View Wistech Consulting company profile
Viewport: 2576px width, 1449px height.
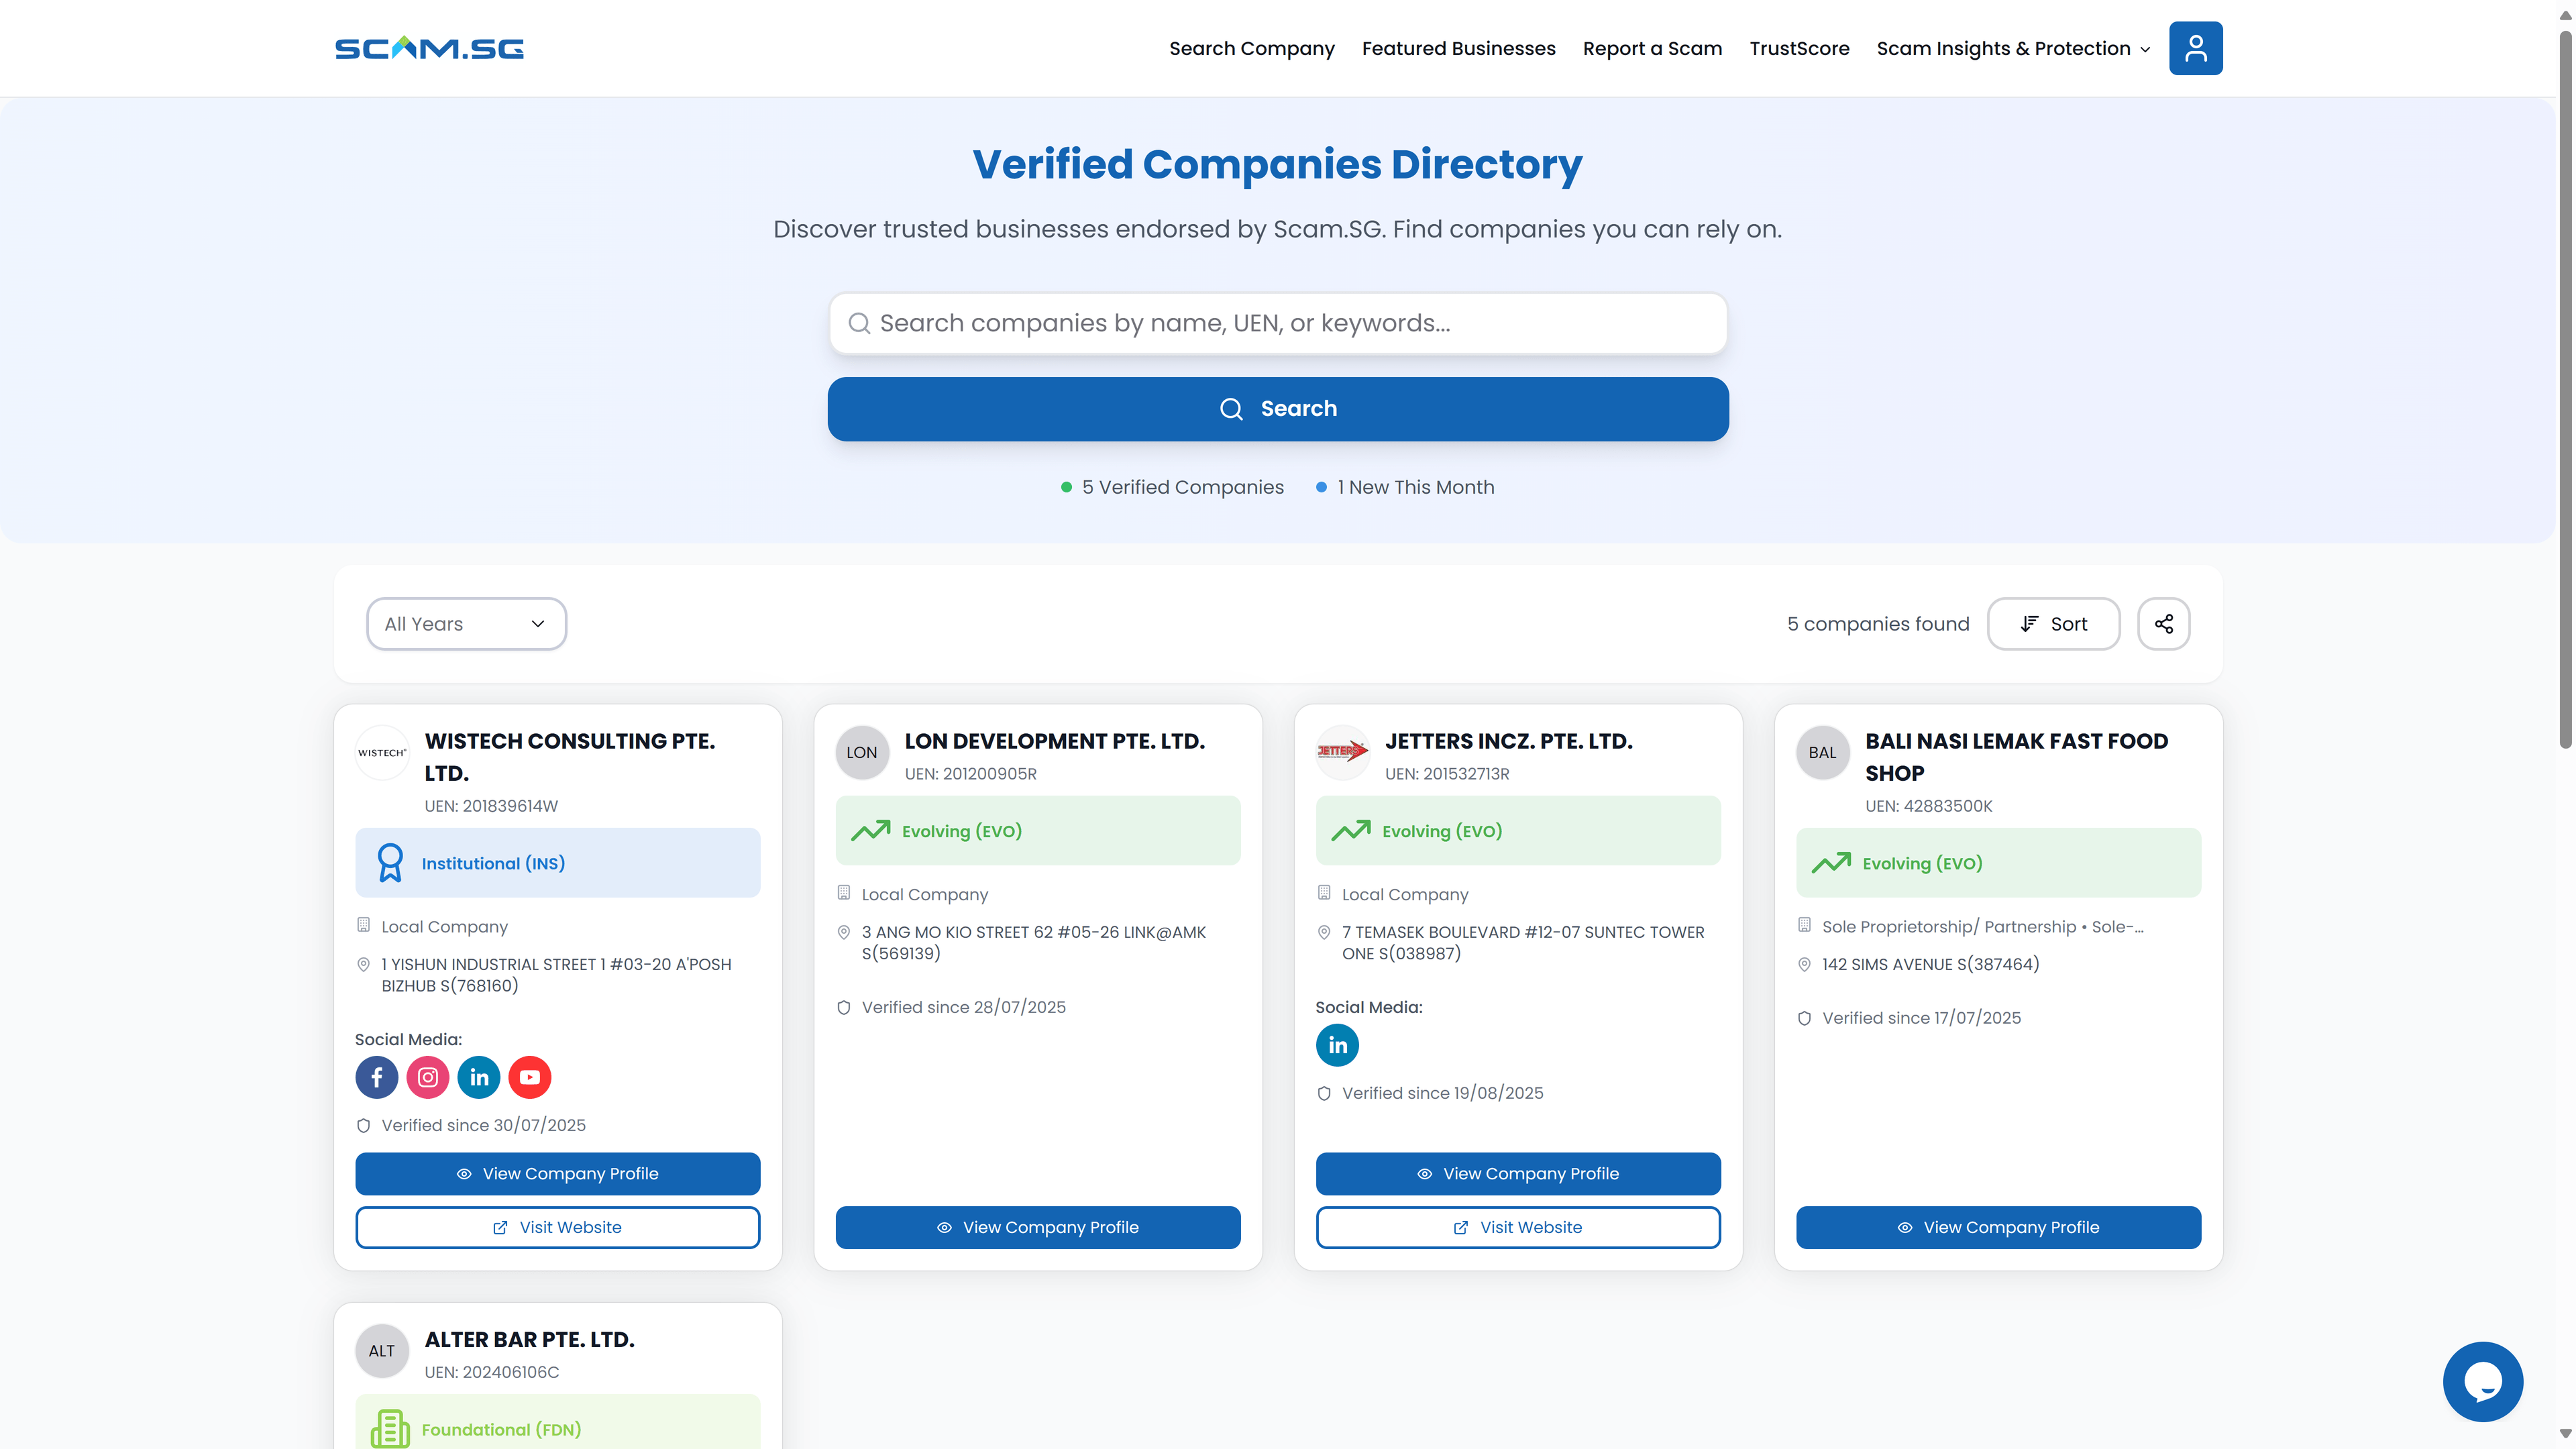tap(557, 1173)
